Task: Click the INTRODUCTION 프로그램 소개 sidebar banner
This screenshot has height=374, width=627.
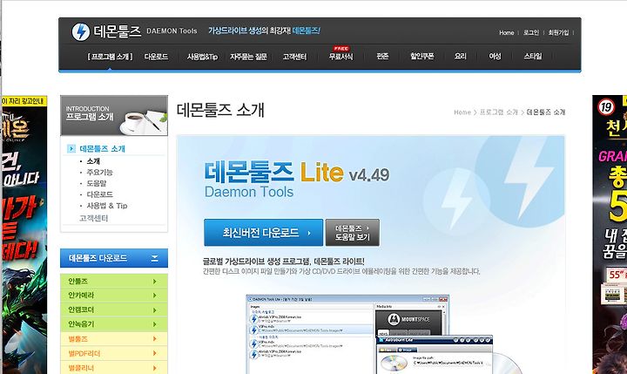Action: tap(114, 115)
